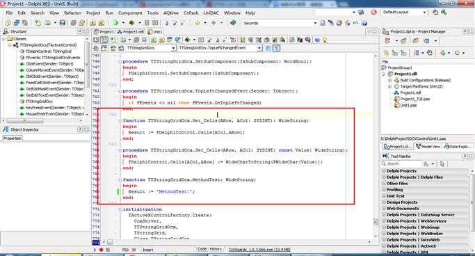Click the green Run button in main toolbar

pos(115,23)
